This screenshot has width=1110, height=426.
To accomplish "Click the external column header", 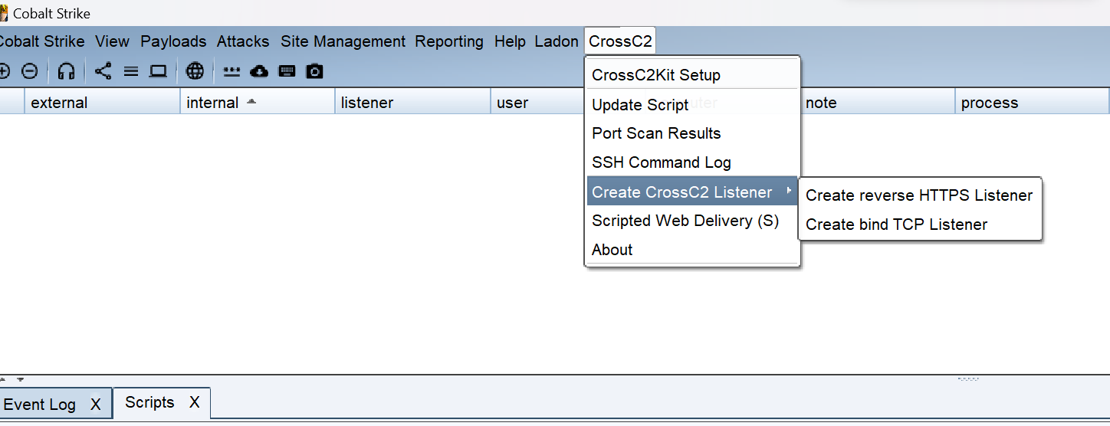I will (x=59, y=103).
